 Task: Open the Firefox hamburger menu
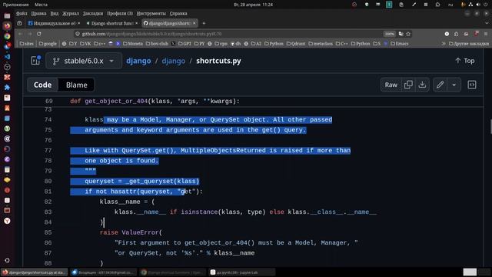[486, 34]
